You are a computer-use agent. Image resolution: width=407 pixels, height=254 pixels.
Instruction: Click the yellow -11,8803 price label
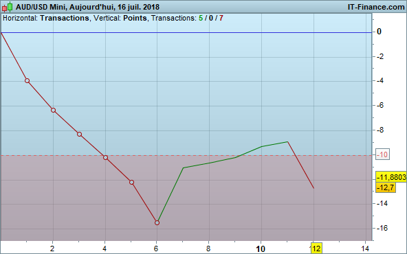point(391,177)
